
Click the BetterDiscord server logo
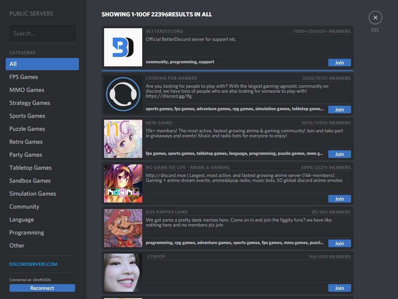123,47
